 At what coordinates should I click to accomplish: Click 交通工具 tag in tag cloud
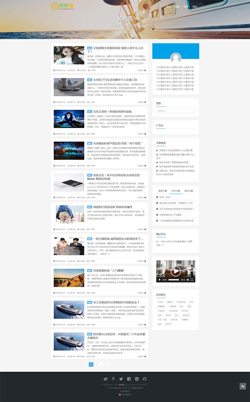tap(174, 319)
